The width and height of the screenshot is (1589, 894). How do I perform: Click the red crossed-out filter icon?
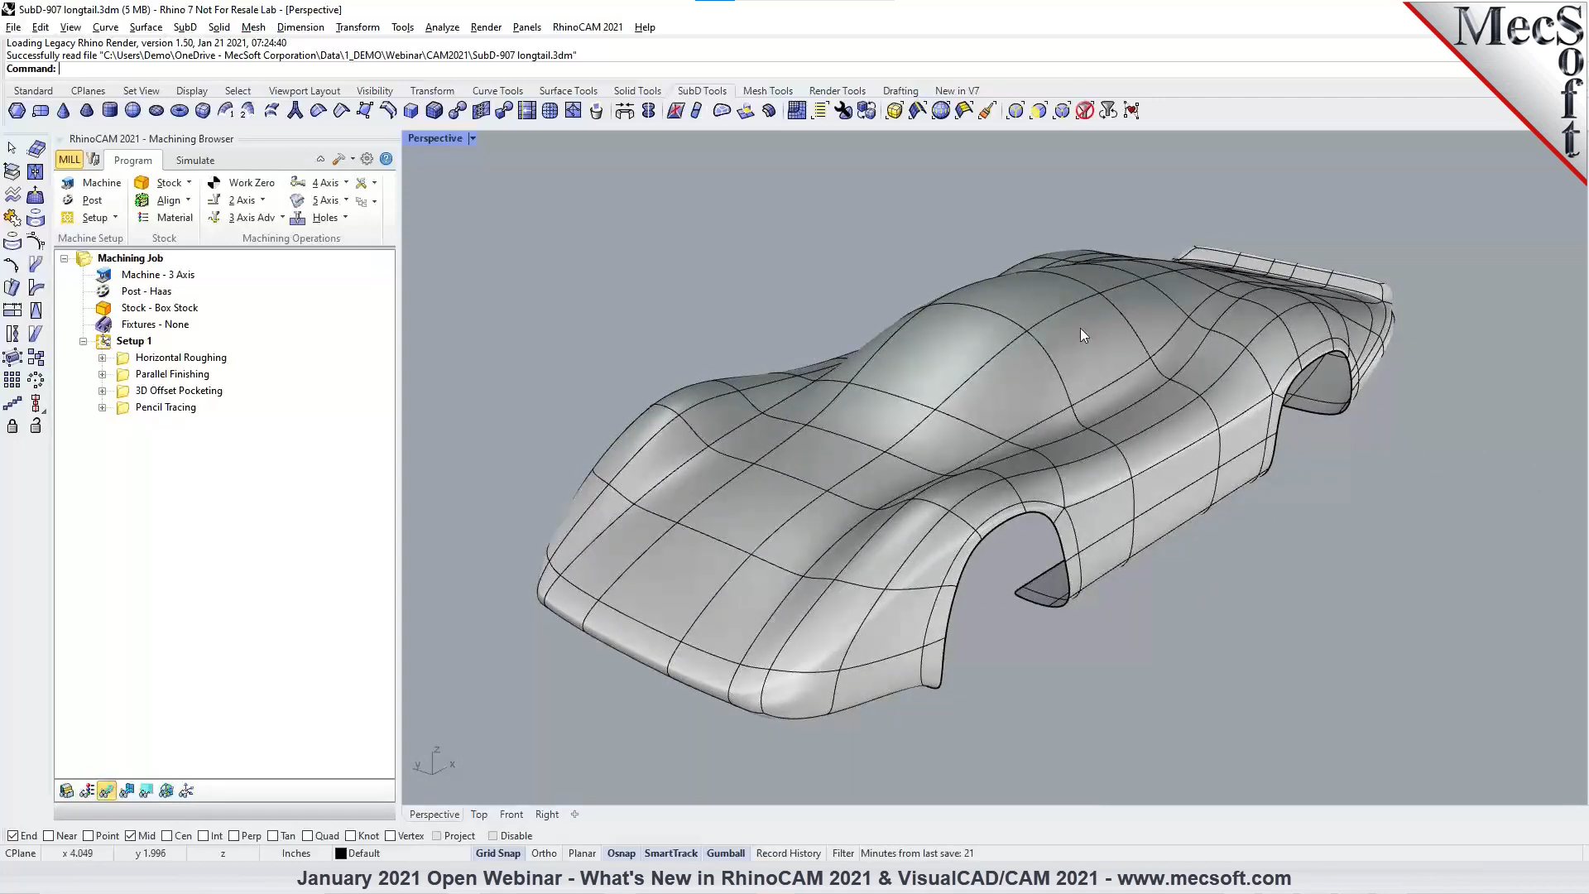(x=1085, y=111)
